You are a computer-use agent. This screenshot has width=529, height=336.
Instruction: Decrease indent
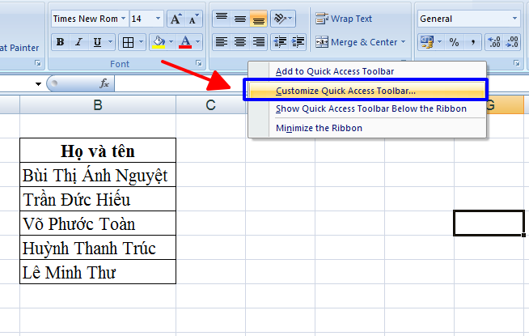pyautogui.click(x=280, y=42)
